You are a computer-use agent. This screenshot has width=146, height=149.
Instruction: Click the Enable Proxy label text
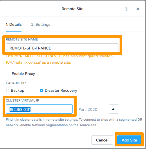[x=23, y=74]
